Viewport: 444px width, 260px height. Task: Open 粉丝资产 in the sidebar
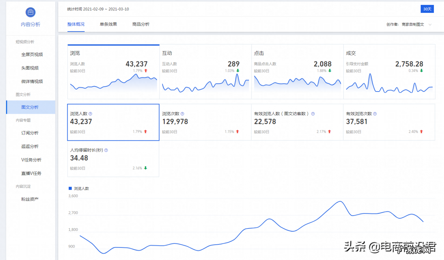click(30, 199)
